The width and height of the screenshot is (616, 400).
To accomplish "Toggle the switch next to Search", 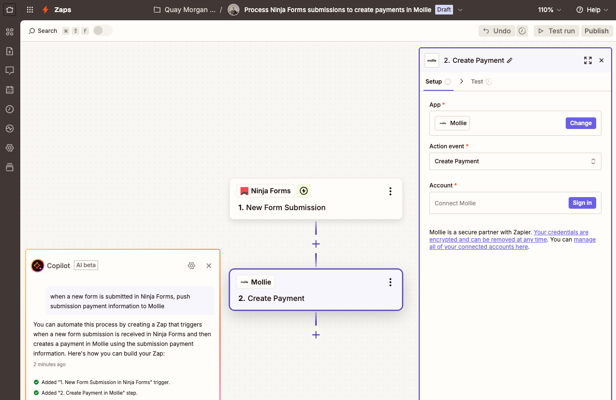I will click(103, 30).
